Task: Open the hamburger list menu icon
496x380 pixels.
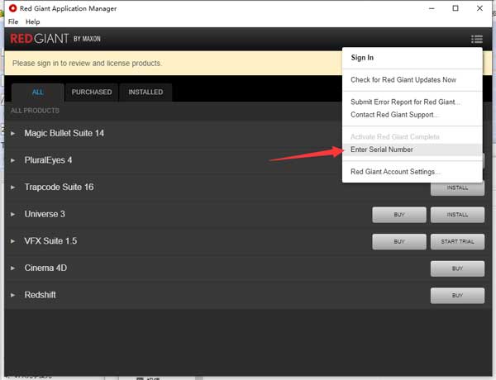Action: click(476, 39)
